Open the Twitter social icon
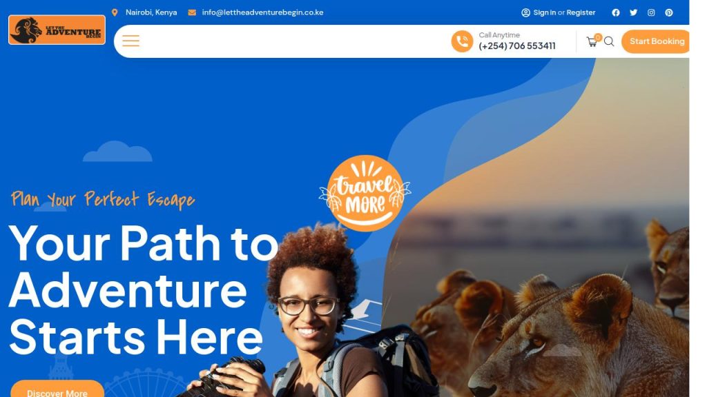The height and width of the screenshot is (397, 707). pyautogui.click(x=634, y=12)
